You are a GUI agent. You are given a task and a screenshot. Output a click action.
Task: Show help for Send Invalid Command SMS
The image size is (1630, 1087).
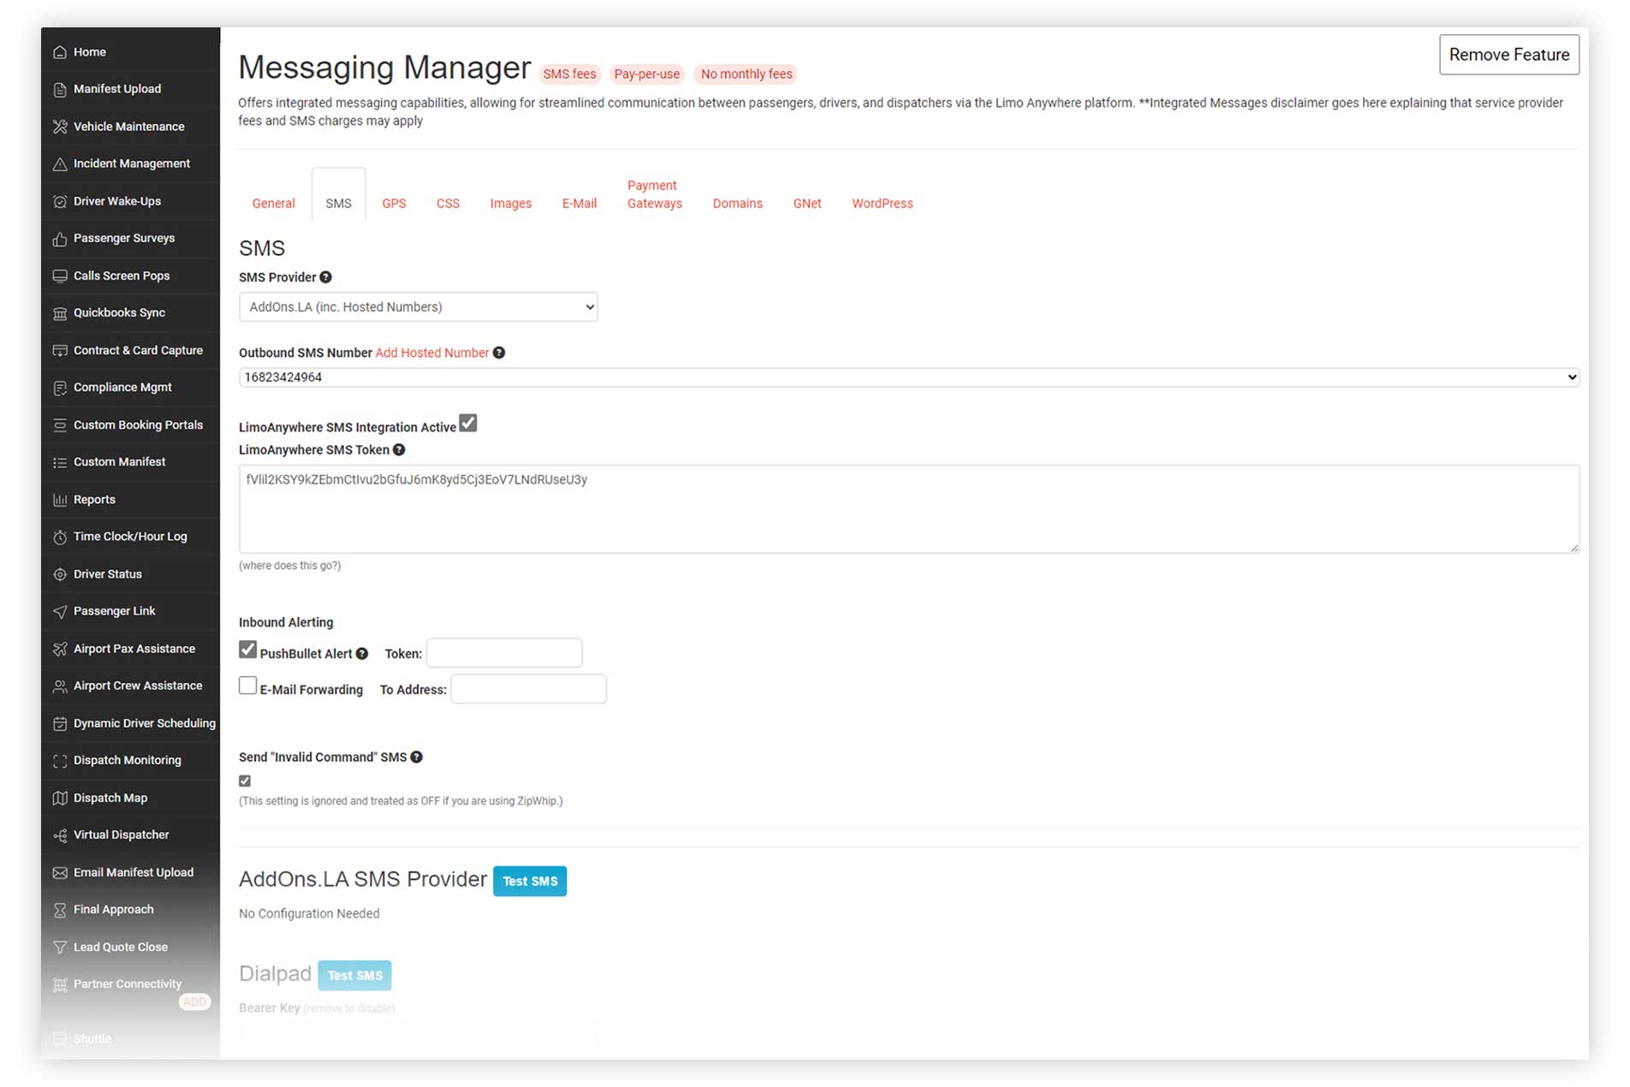(x=416, y=757)
